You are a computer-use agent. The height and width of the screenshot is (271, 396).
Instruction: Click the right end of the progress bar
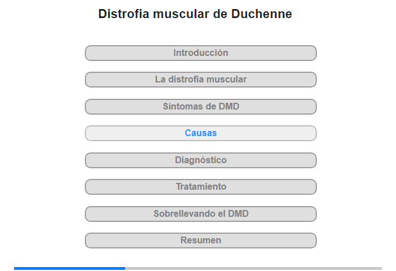(x=380, y=269)
